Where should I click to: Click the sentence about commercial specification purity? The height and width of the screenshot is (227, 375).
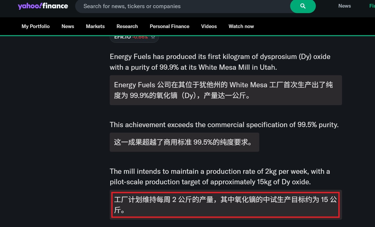(224, 125)
